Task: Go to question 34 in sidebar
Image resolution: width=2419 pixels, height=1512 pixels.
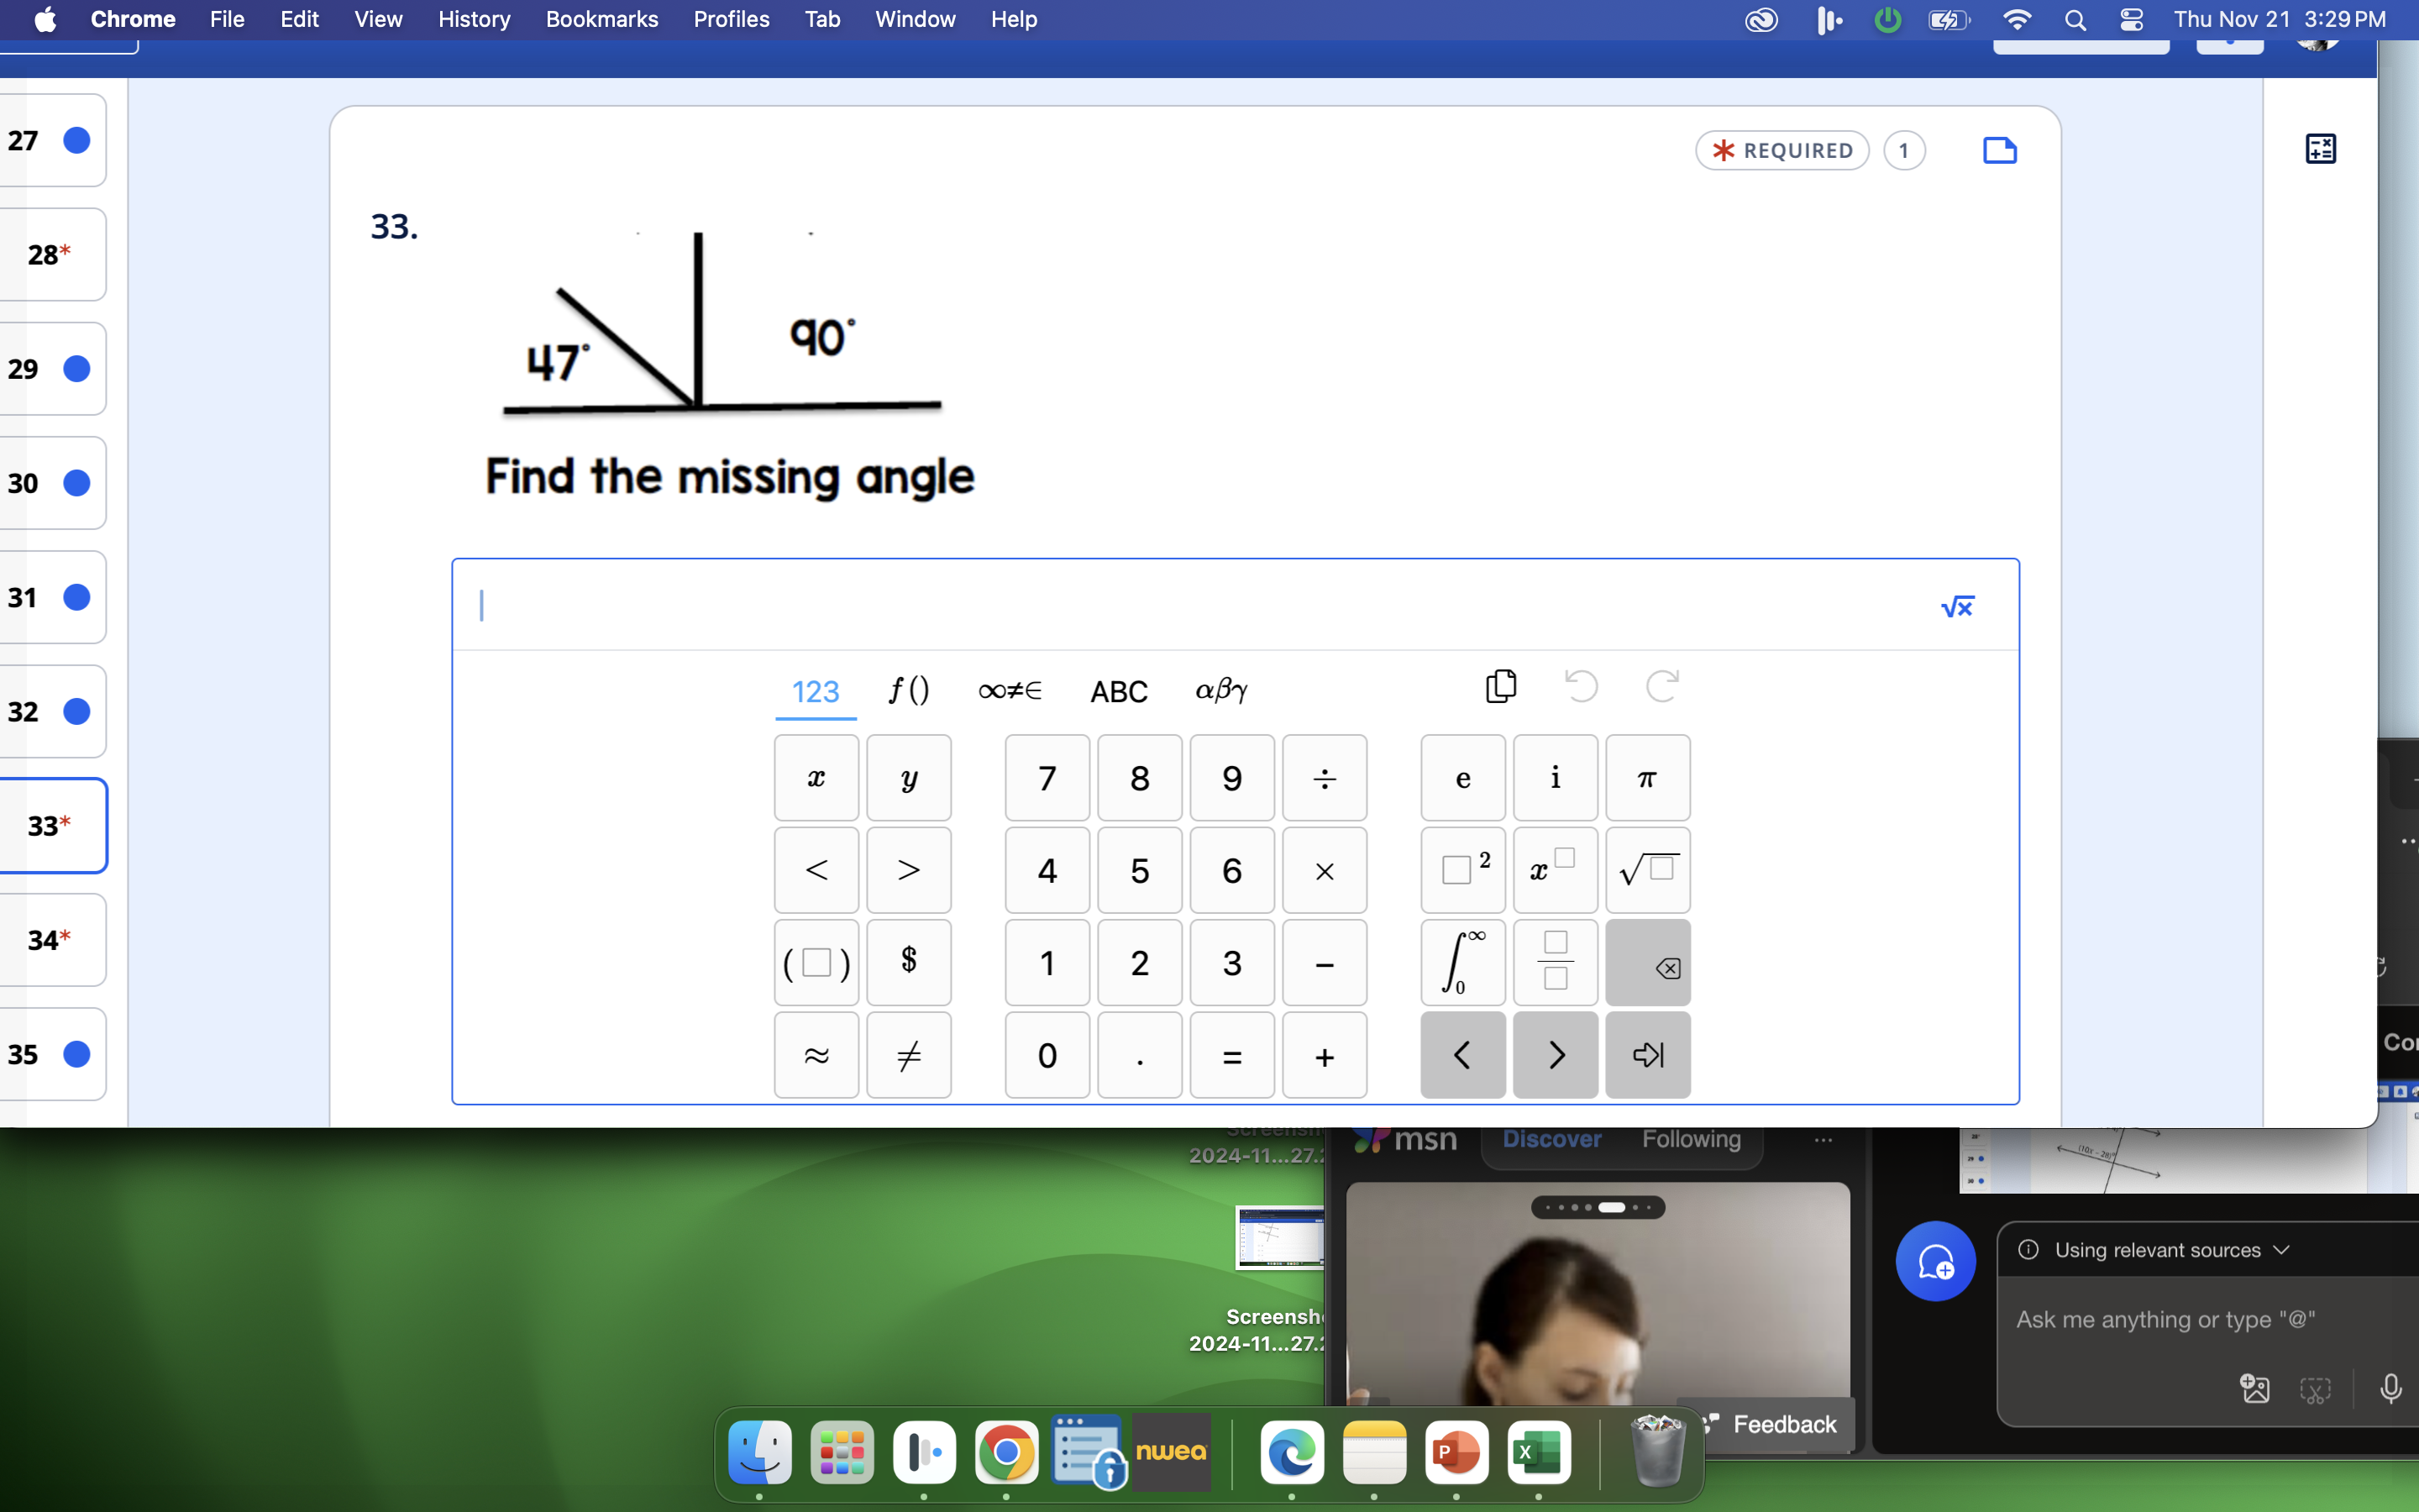Action: (x=53, y=940)
